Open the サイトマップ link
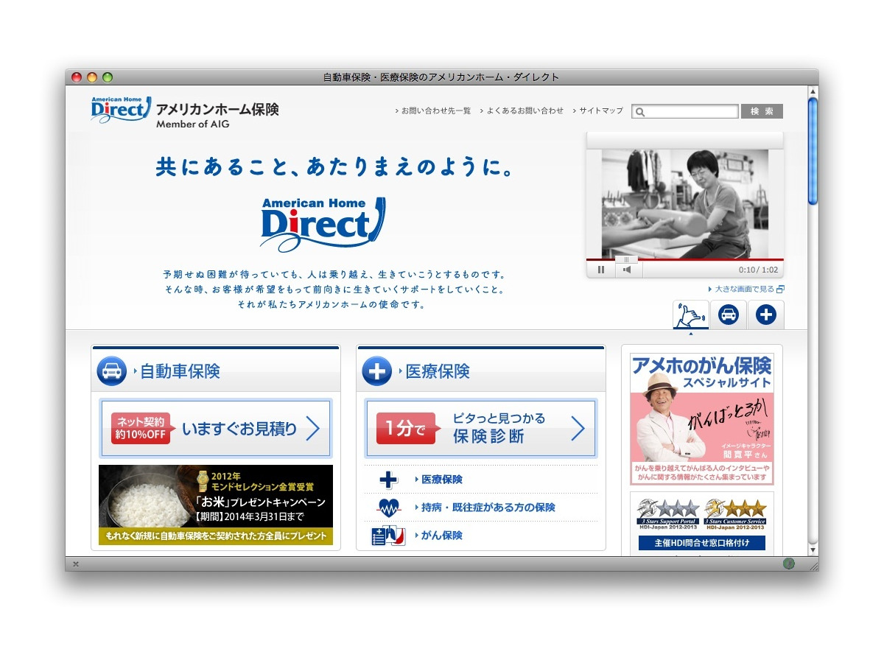The image size is (884, 663). pos(600,111)
